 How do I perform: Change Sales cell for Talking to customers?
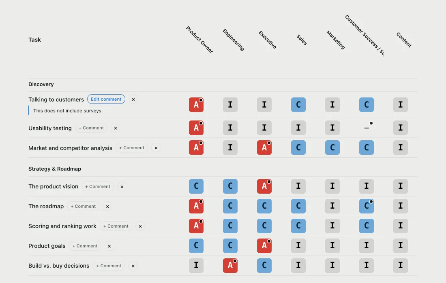point(298,105)
